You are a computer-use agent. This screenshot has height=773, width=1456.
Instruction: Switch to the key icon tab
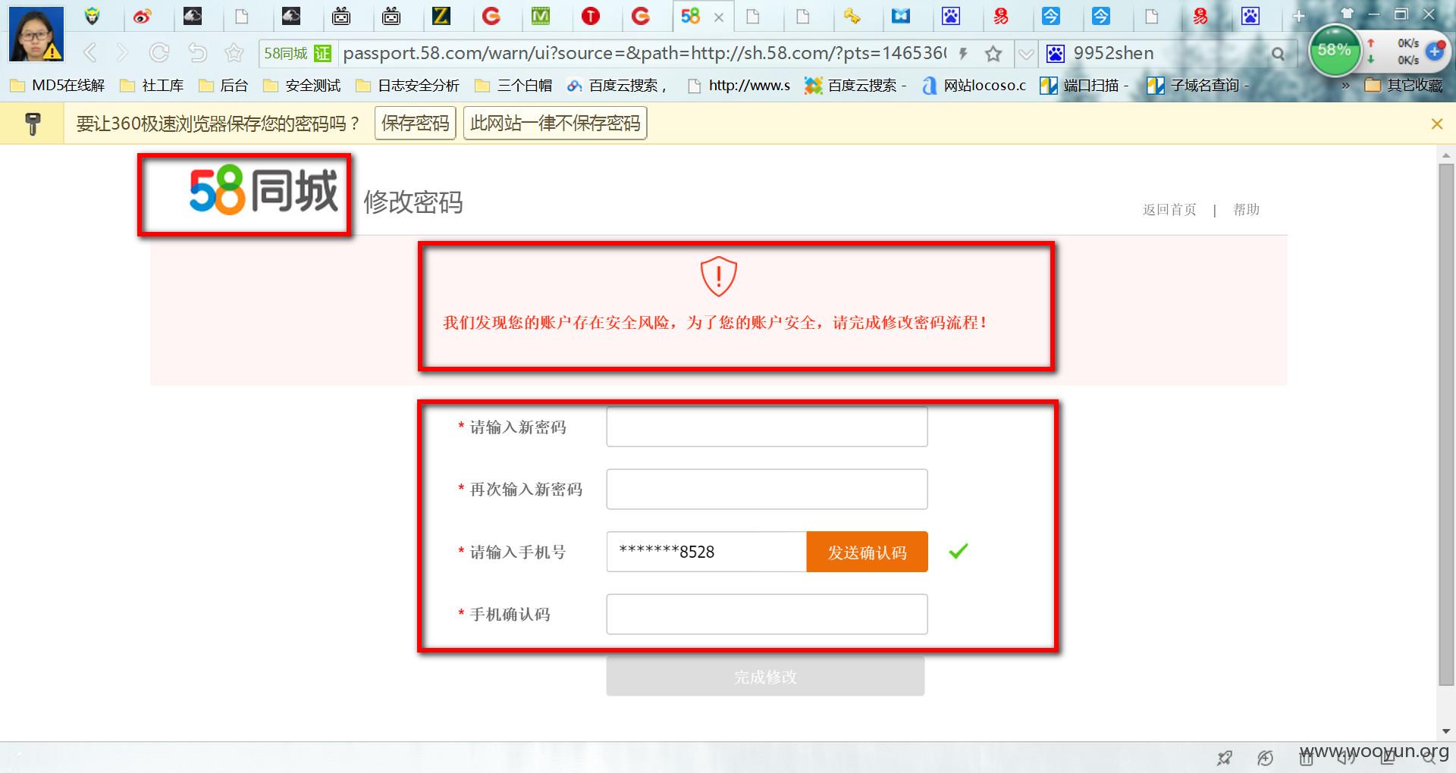(852, 16)
